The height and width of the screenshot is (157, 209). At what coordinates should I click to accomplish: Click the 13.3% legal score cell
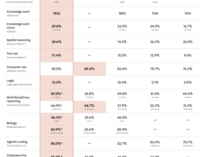coord(56,82)
